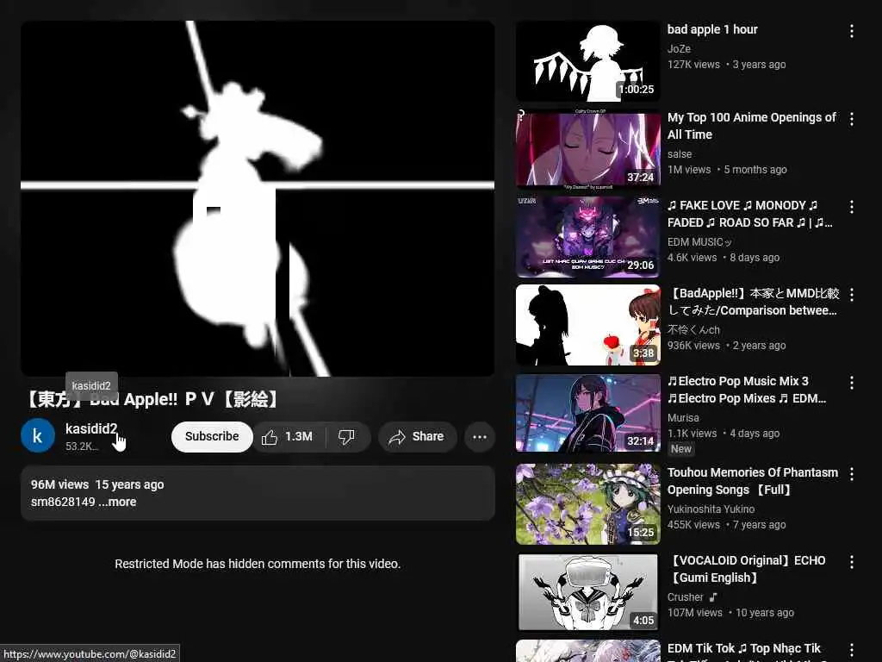Click the 'sm8628149' description text
Viewport: 882px width, 662px height.
[63, 503]
